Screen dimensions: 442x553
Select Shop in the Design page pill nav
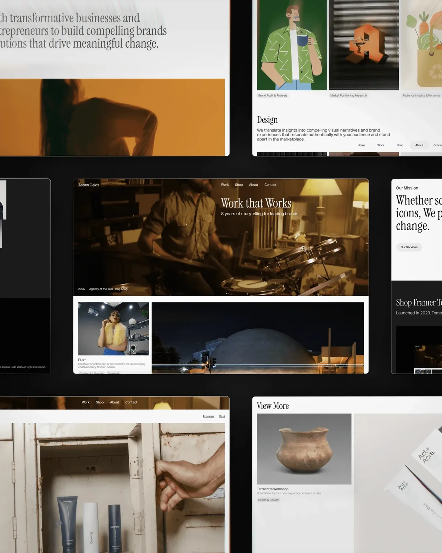pos(400,145)
